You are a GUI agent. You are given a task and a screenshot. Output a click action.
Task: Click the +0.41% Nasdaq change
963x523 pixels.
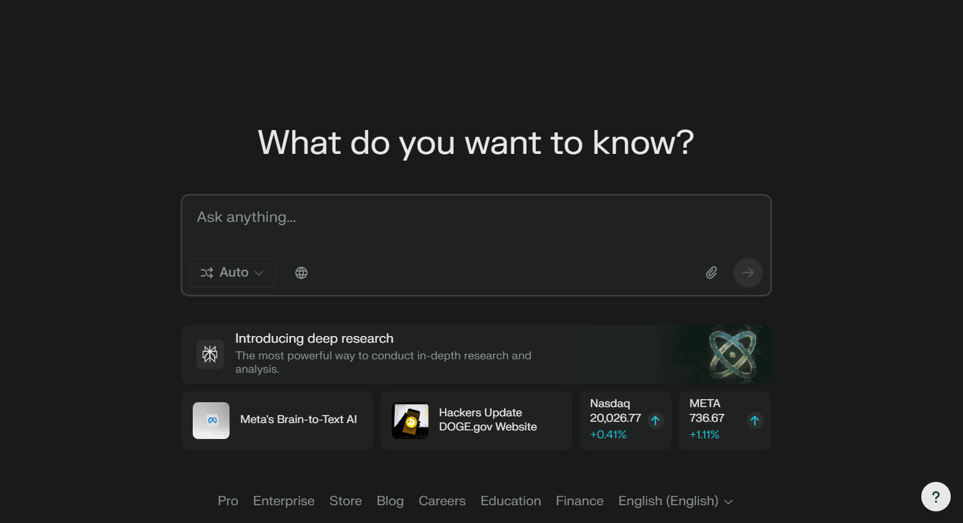pos(608,435)
